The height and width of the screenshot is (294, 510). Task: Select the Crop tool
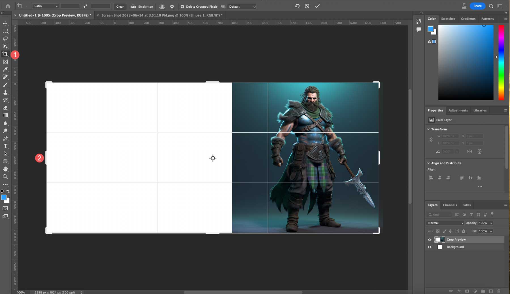click(5, 54)
